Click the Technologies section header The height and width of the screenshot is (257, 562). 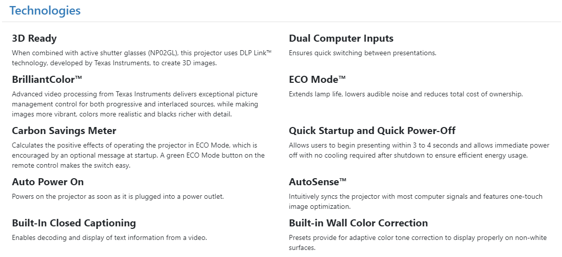point(45,10)
